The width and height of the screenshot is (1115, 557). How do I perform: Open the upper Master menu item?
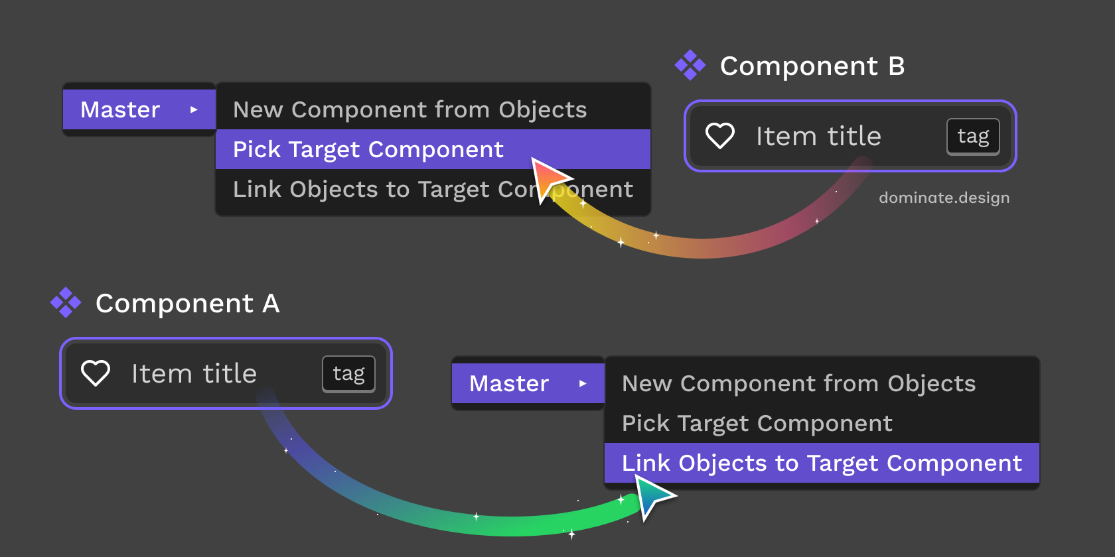[120, 109]
